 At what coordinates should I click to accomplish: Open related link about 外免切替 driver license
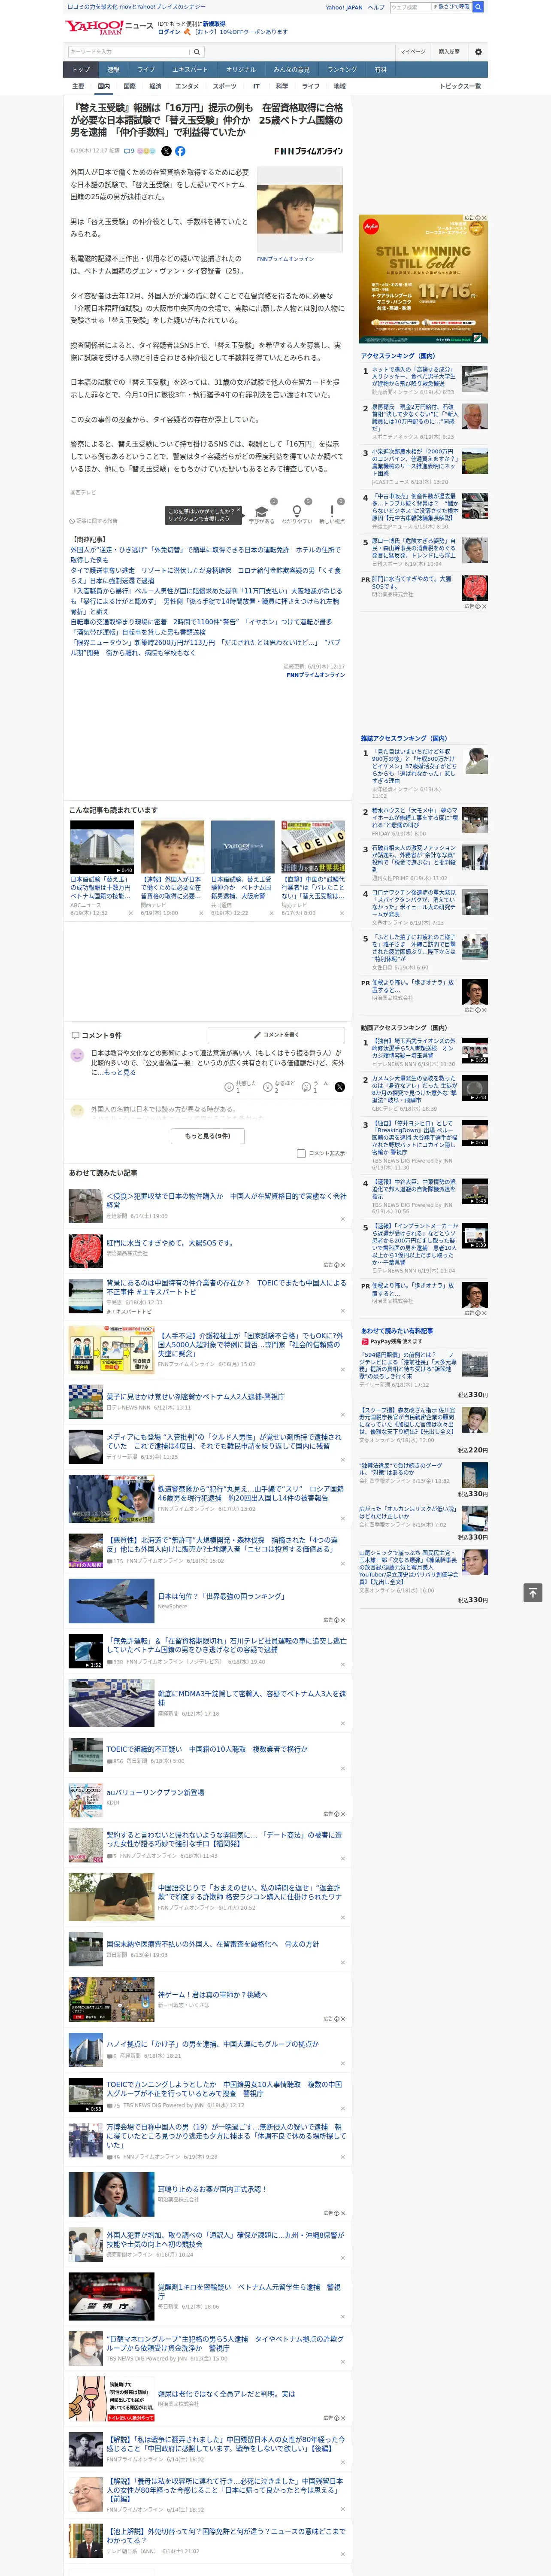(x=205, y=555)
